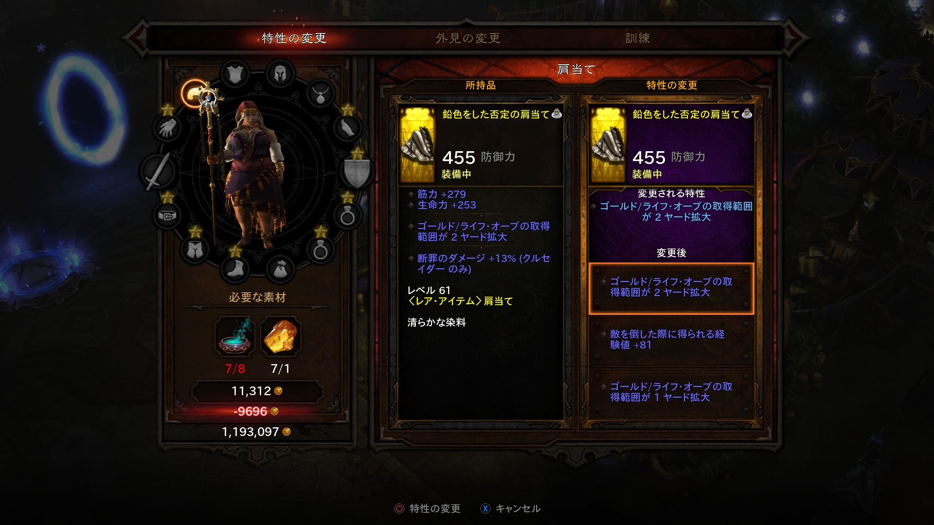Select the gloves slot icon
Image resolution: width=934 pixels, height=525 pixels.
coord(167,128)
